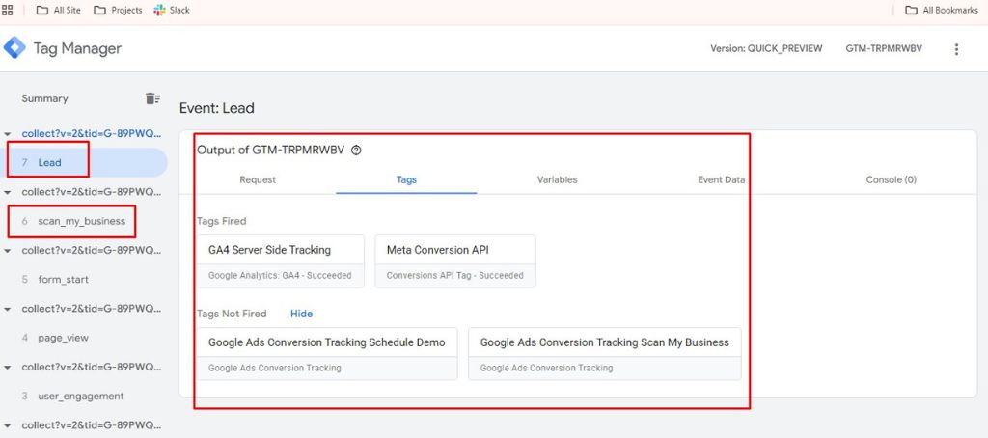The width and height of the screenshot is (988, 438).
Task: Click the help icon beside GTM-TRPMRWBV output
Action: pyautogui.click(x=357, y=151)
